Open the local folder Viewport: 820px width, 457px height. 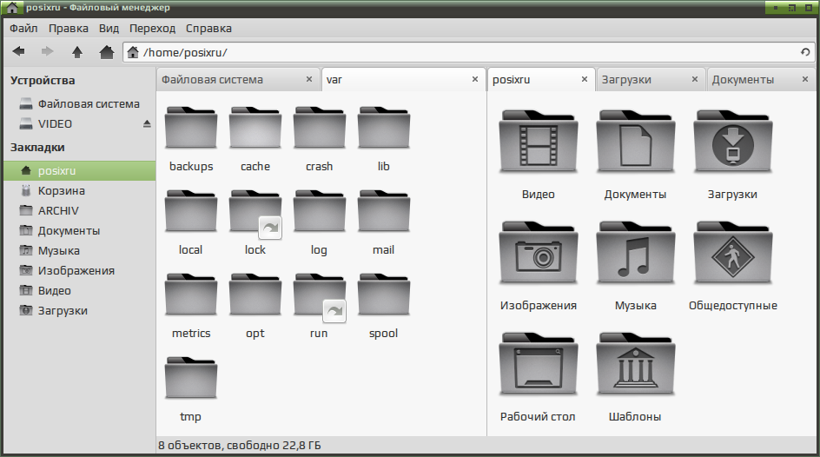[191, 211]
